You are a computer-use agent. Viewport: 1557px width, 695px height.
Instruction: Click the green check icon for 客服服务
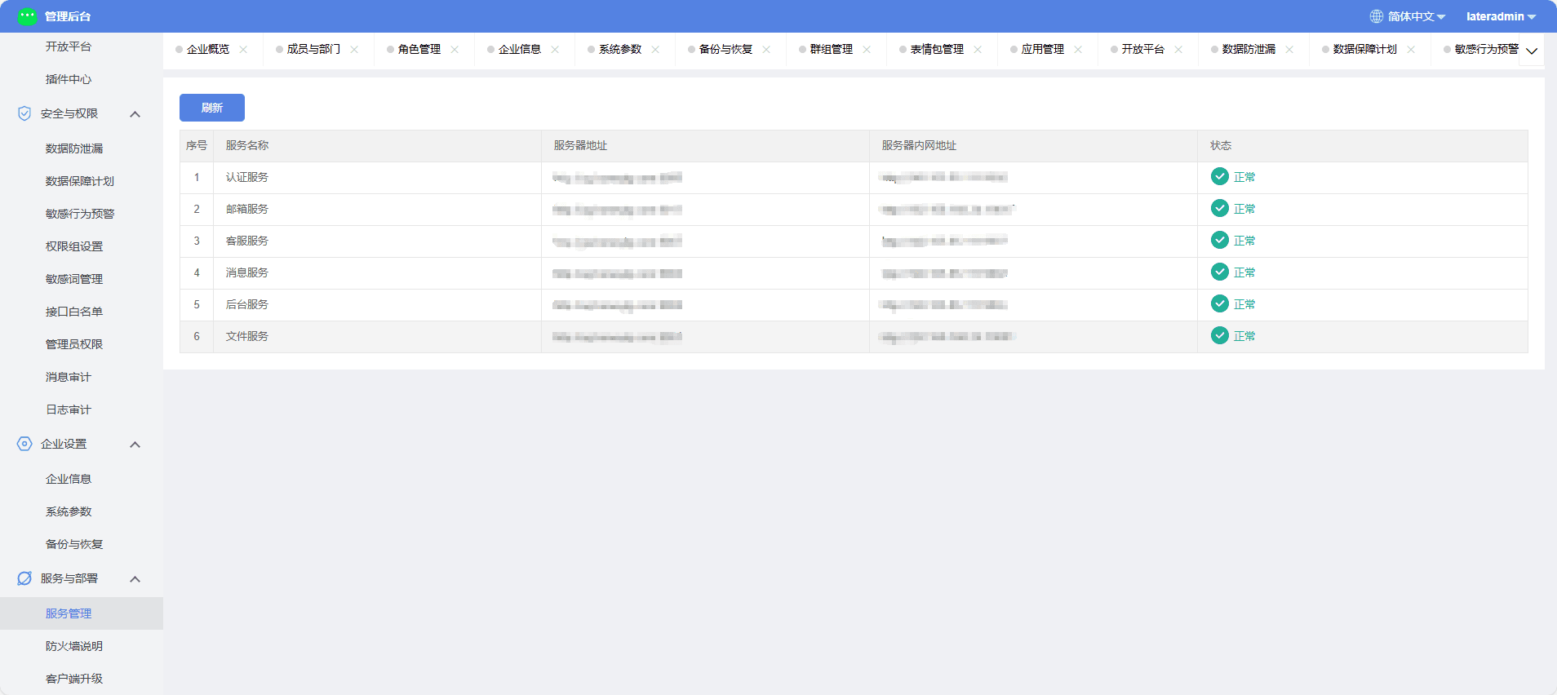[x=1220, y=241]
